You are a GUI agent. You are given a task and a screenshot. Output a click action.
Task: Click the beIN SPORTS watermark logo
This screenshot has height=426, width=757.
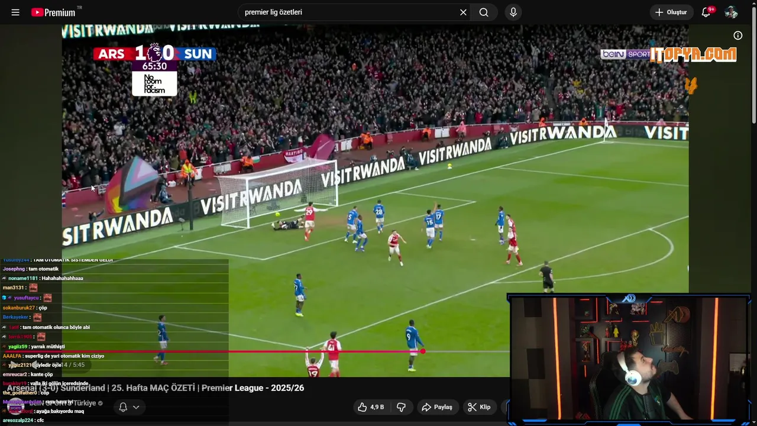pos(625,54)
